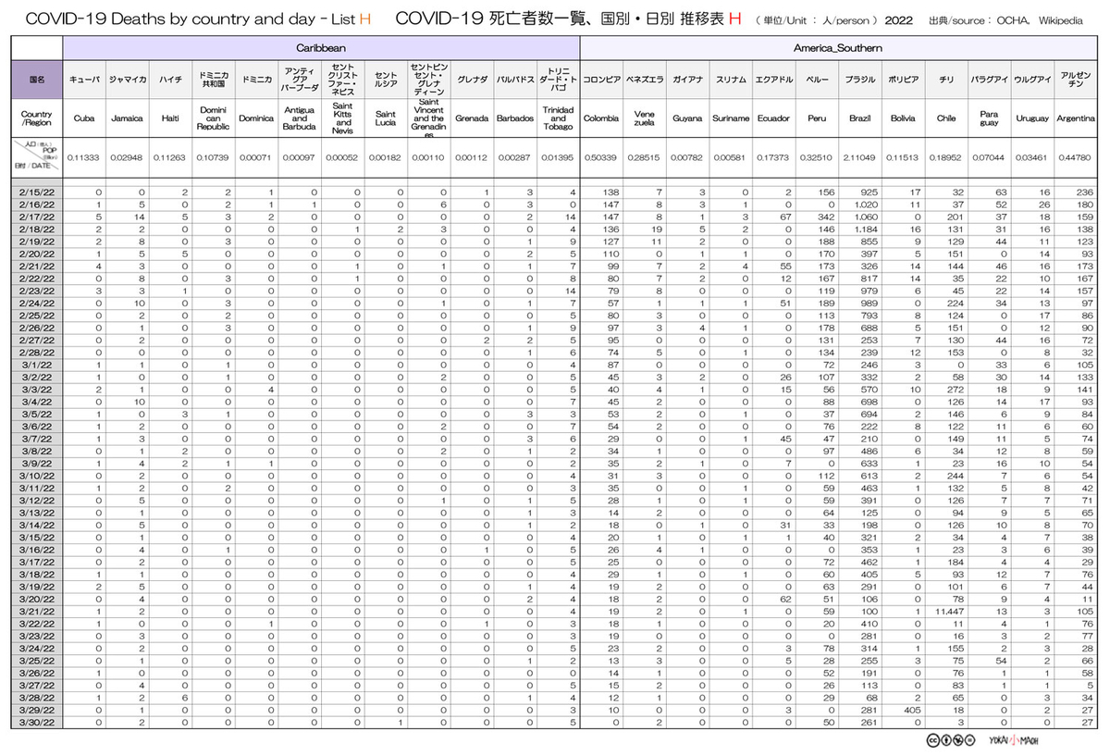Click the Japanese ブラジル header cell
The width and height of the screenshot is (1110, 755).
859,80
